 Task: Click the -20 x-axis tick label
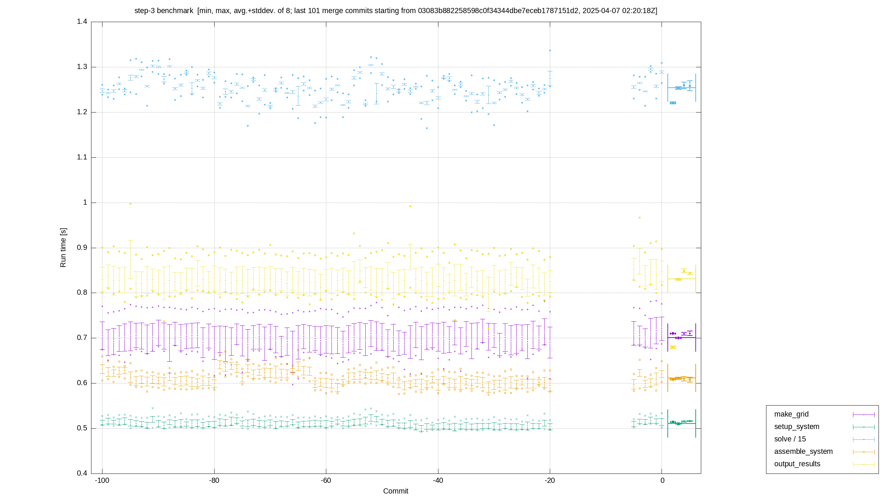550,480
